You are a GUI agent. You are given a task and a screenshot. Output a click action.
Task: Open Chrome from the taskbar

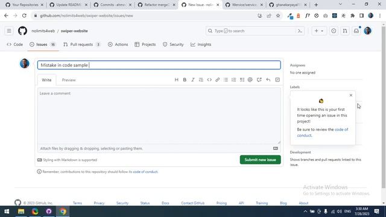point(63,212)
